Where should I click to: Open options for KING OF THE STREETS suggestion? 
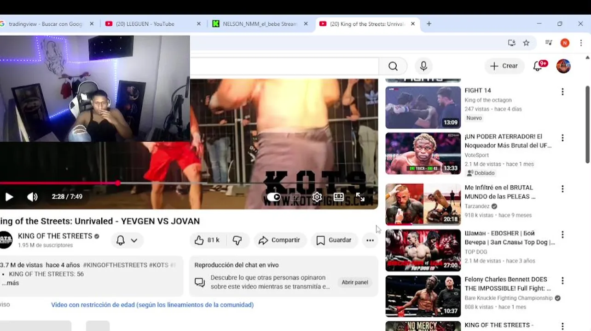[x=562, y=326]
